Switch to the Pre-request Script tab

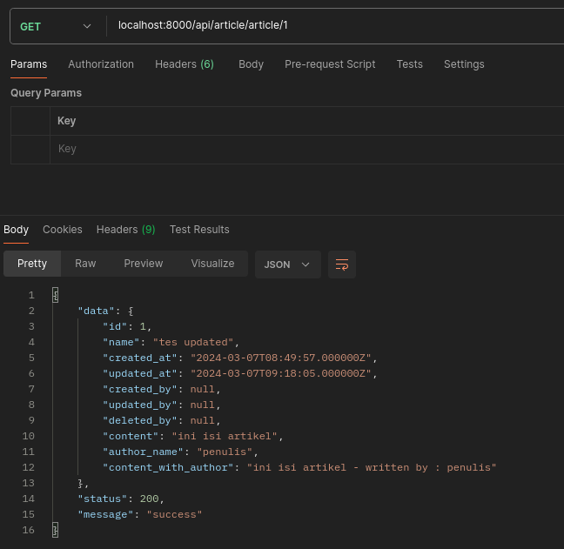click(x=330, y=64)
